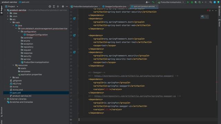
Task: Collapse the configuration package
Action: tap(19, 32)
